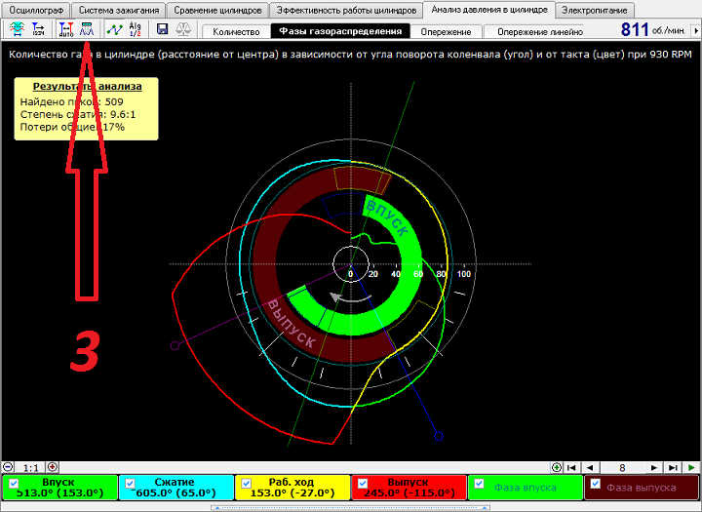Screen dimensions: 702x512
Task: Select the Анализ давления в цилиндре tab
Action: coord(489,9)
